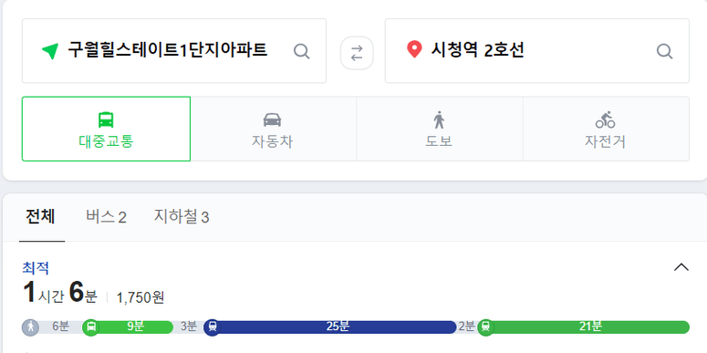Click the green bus icon on the 9분 segment

click(90, 327)
